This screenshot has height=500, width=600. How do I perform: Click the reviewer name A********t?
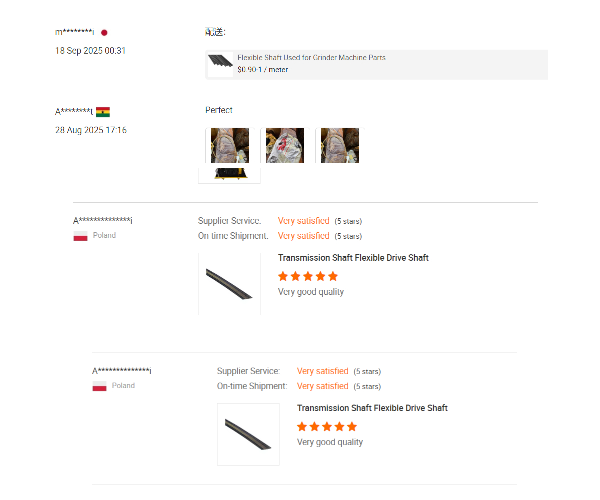point(74,112)
